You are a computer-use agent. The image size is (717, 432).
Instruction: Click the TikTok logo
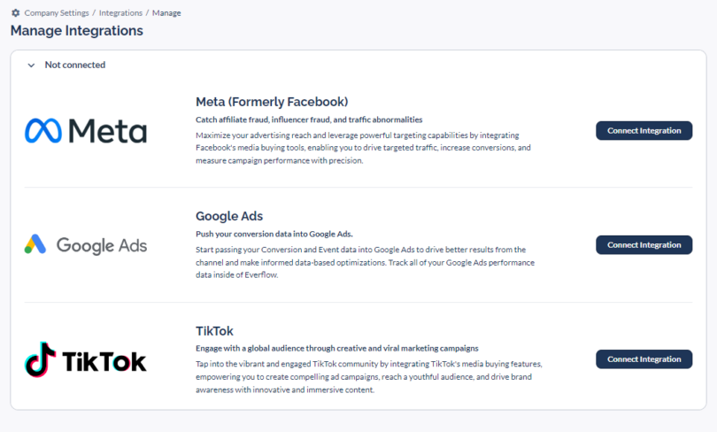[x=85, y=359]
